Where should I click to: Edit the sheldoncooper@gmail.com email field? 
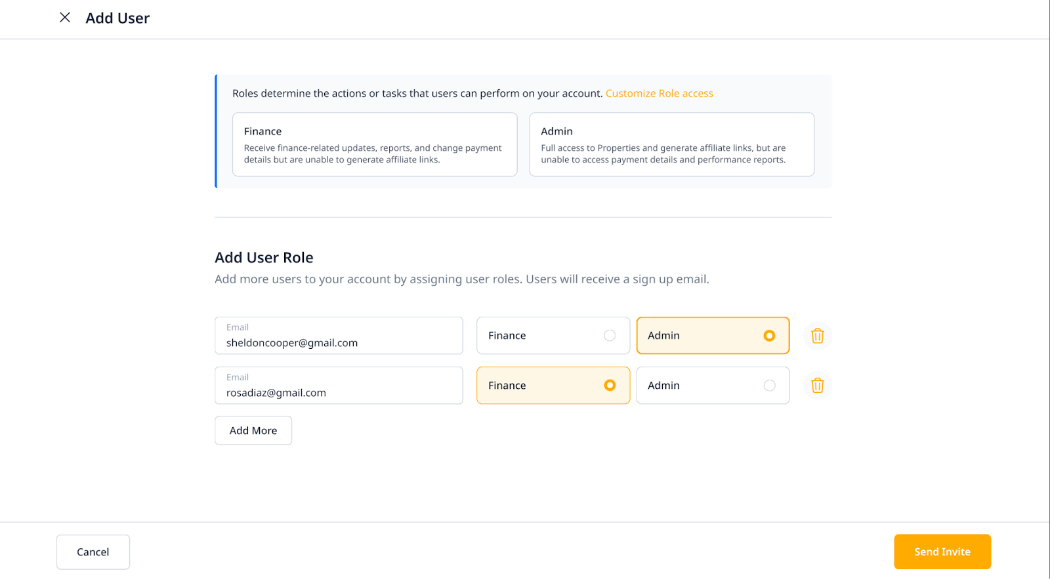click(x=339, y=342)
